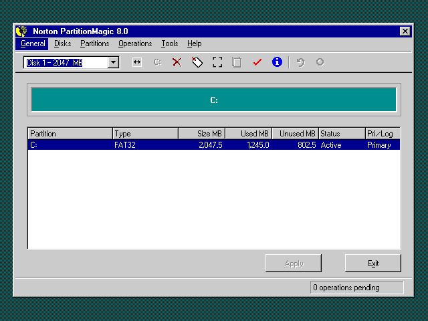Click the Discard changes circle icon

(320, 62)
